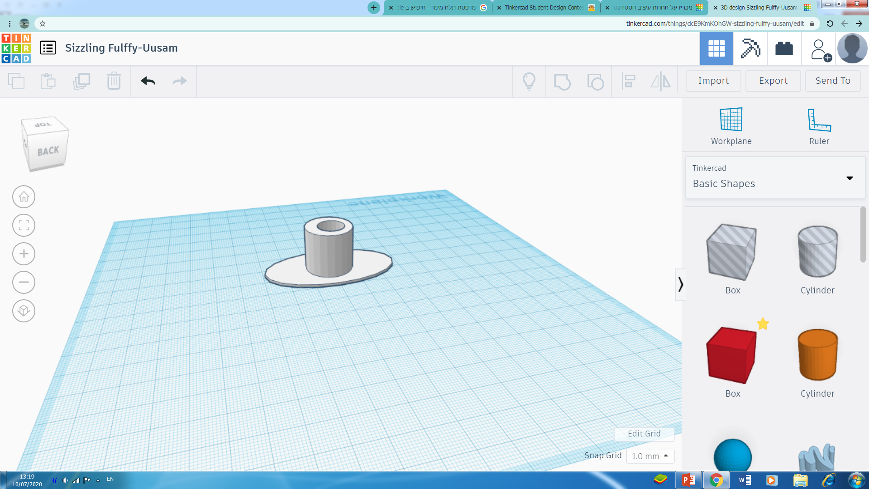Click the Home view icon
The image size is (869, 489).
click(24, 197)
